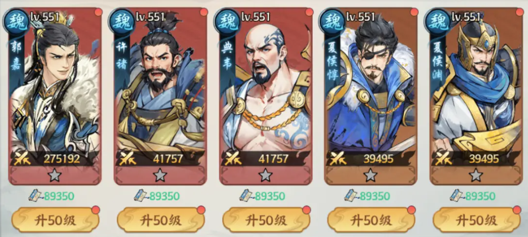Click the 升50级 button under 许褚
The image size is (528, 237).
[x=161, y=220]
